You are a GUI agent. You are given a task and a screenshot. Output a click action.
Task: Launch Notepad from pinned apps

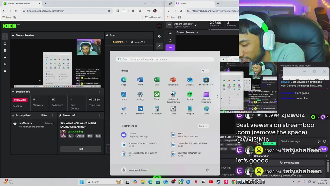pos(189,110)
